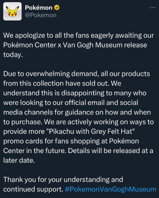The width and height of the screenshot is (159, 198).
Task: Click the word "today." ending first paragraph
Action: [x=13, y=55]
